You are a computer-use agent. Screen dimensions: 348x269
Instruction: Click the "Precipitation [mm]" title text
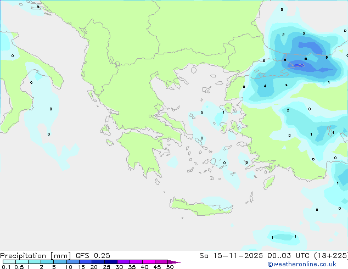35,256
